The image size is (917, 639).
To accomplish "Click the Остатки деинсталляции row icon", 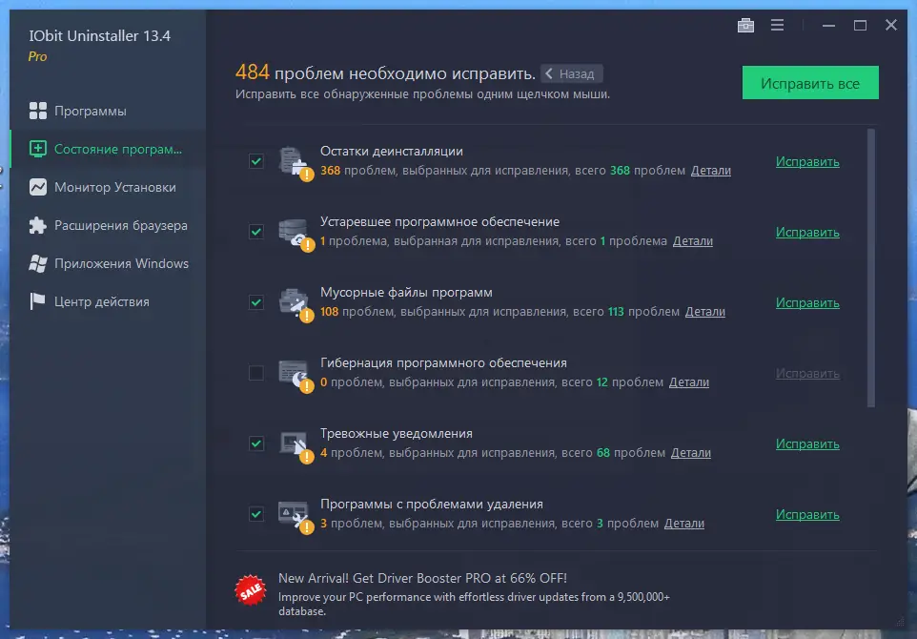I will point(295,163).
